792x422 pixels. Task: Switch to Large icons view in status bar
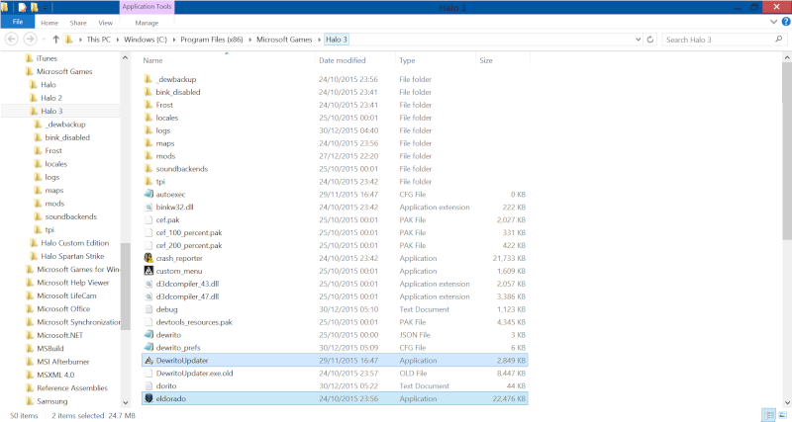(782, 415)
